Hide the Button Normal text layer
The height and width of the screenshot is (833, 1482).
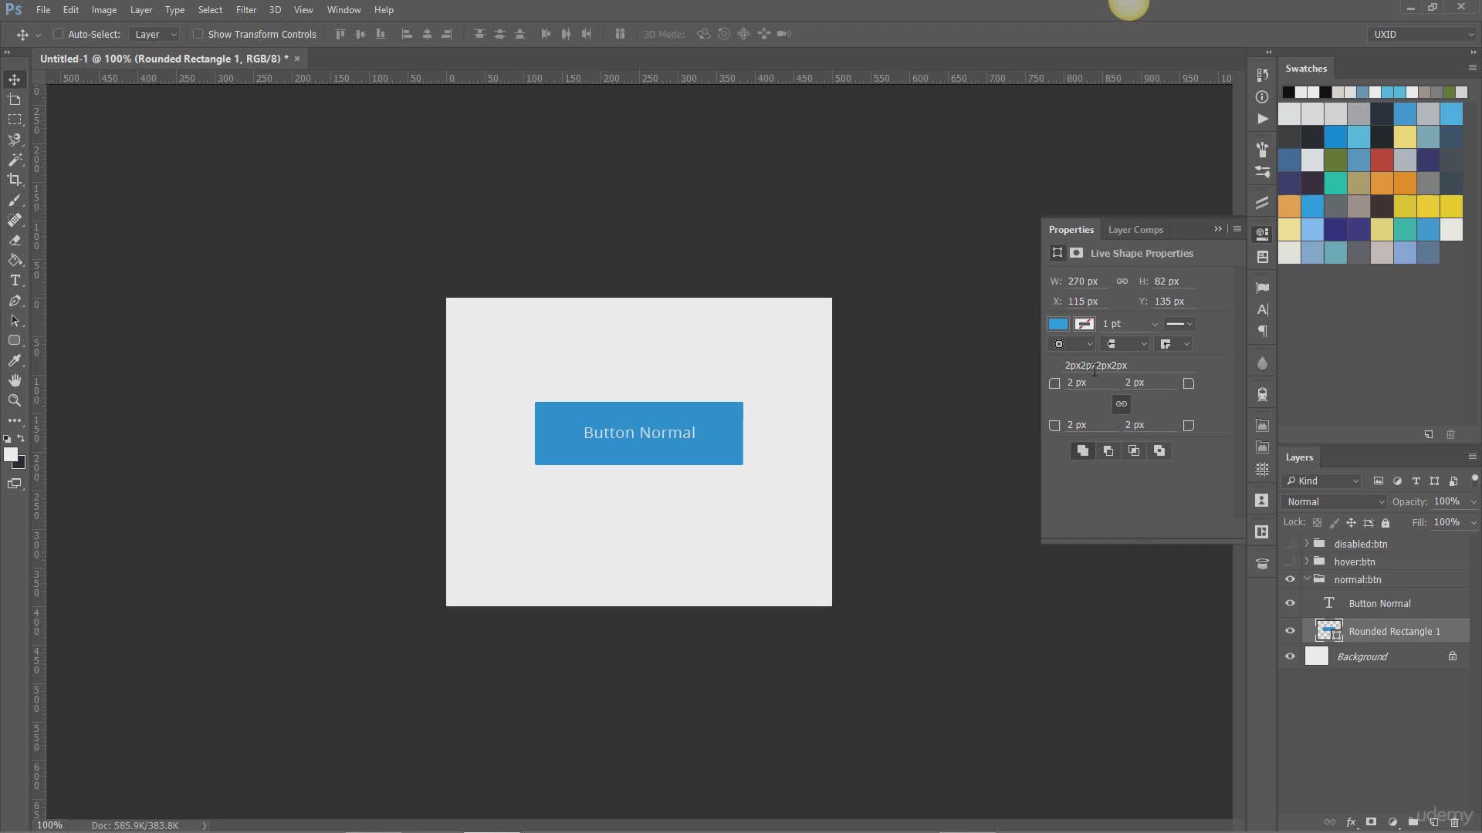(x=1290, y=603)
